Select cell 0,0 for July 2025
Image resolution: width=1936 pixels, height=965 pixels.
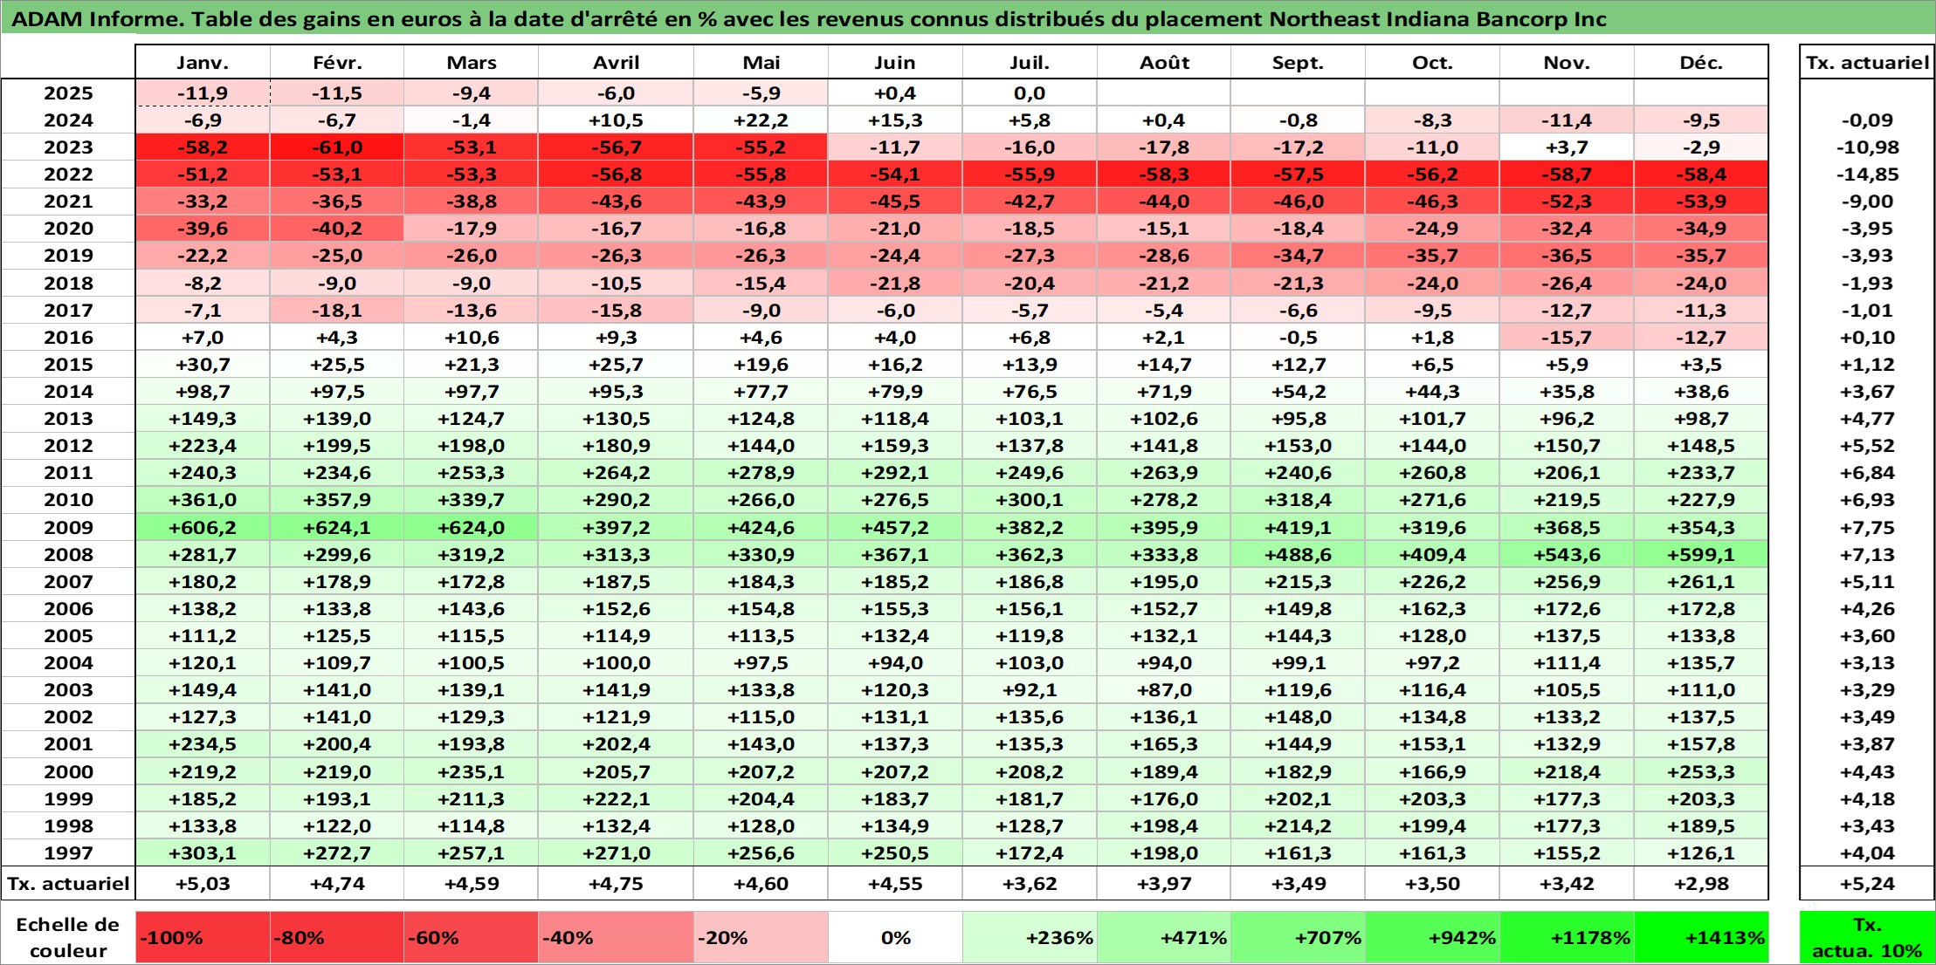(1030, 93)
